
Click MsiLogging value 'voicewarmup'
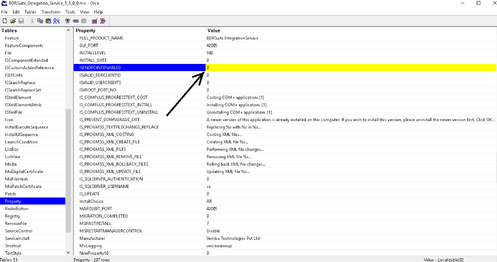pyautogui.click(x=219, y=246)
